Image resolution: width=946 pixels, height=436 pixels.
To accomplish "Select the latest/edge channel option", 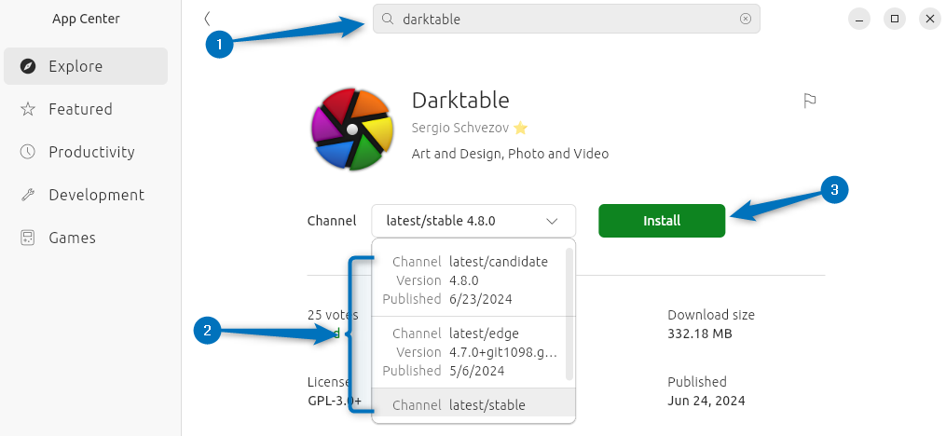I will (468, 351).
